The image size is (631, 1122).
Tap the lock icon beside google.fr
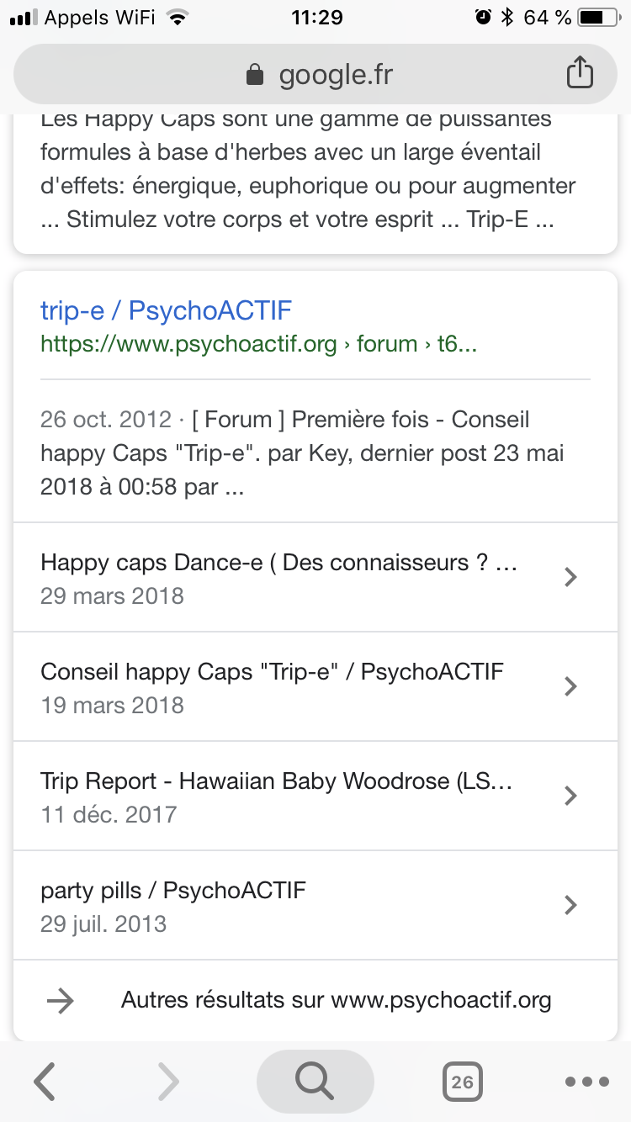[x=254, y=76]
